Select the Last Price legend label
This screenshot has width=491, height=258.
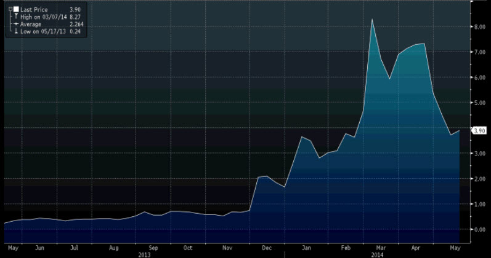coord(34,10)
